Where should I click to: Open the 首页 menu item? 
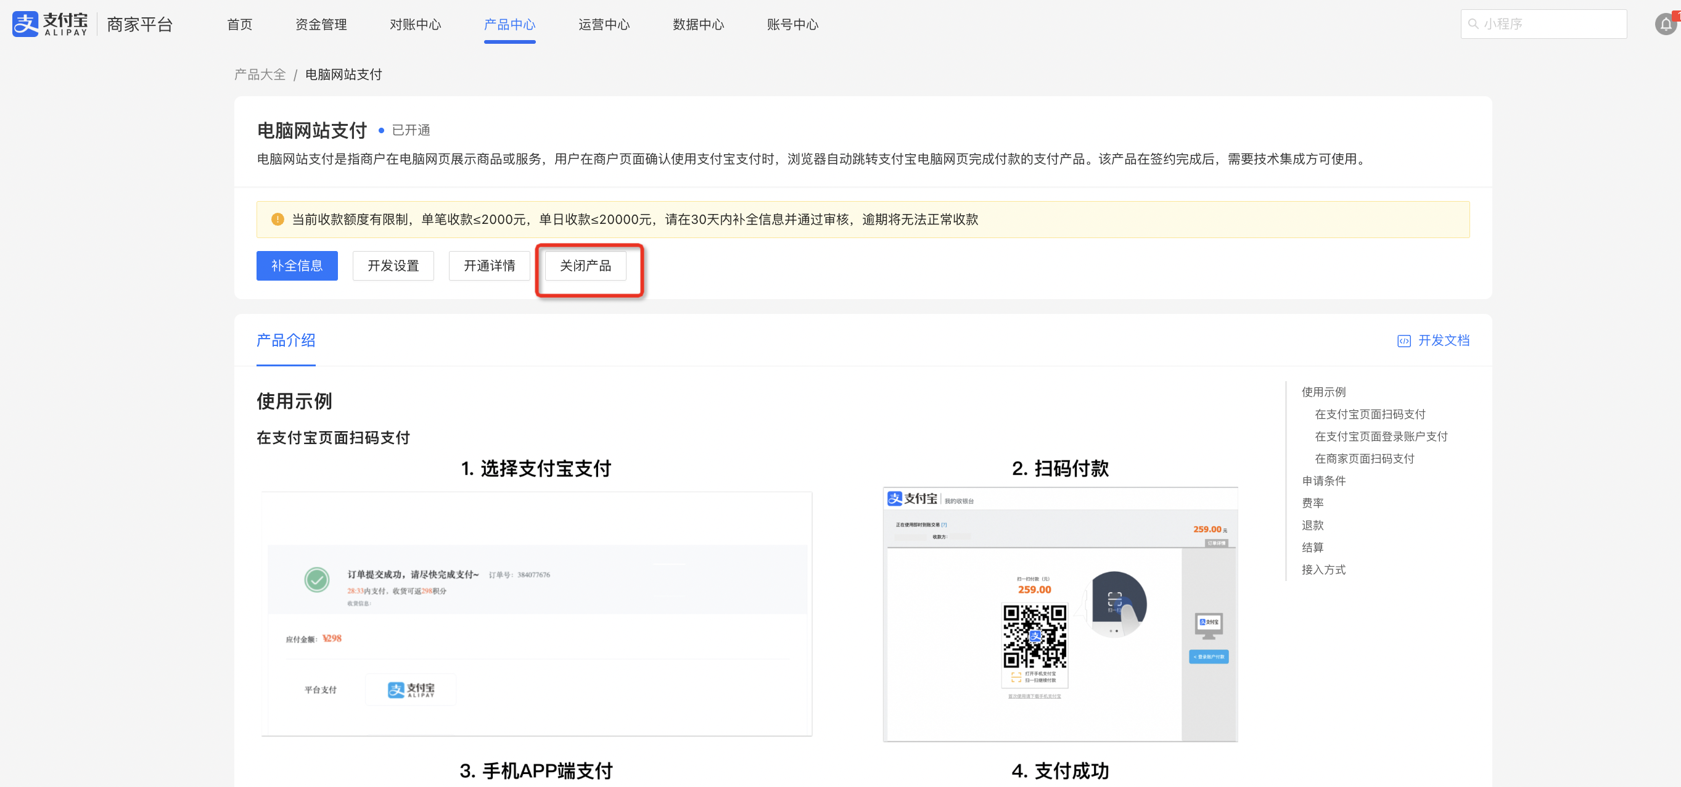pos(239,25)
